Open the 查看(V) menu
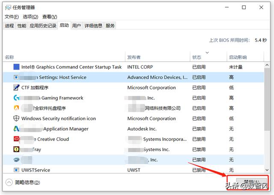This screenshot has height=195, width=274. 50,17
